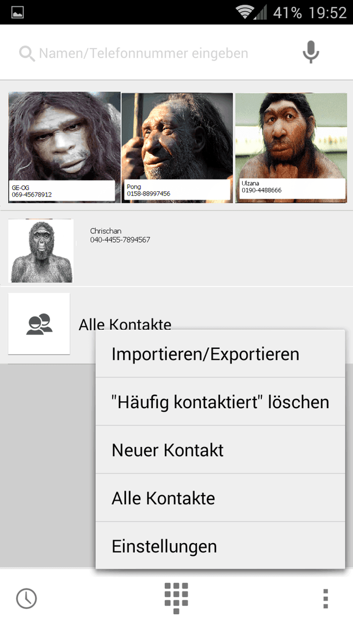Open call history clock icon
The width and height of the screenshot is (353, 628).
point(26,598)
